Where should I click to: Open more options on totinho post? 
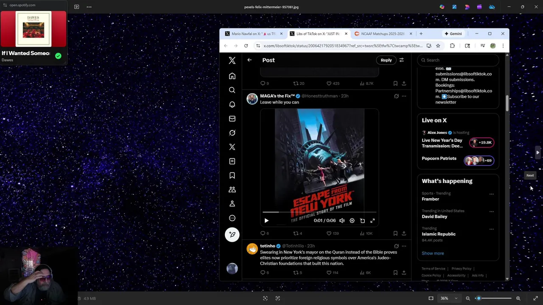tap(404, 246)
